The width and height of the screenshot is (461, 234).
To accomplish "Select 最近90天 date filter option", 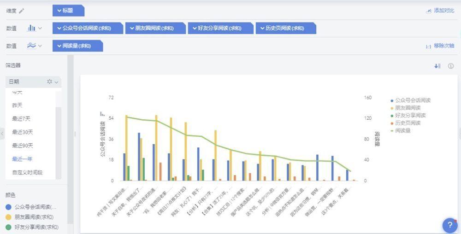I will [22, 146].
